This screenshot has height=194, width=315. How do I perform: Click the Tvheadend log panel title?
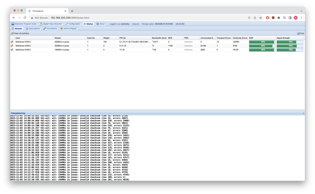click(18, 113)
